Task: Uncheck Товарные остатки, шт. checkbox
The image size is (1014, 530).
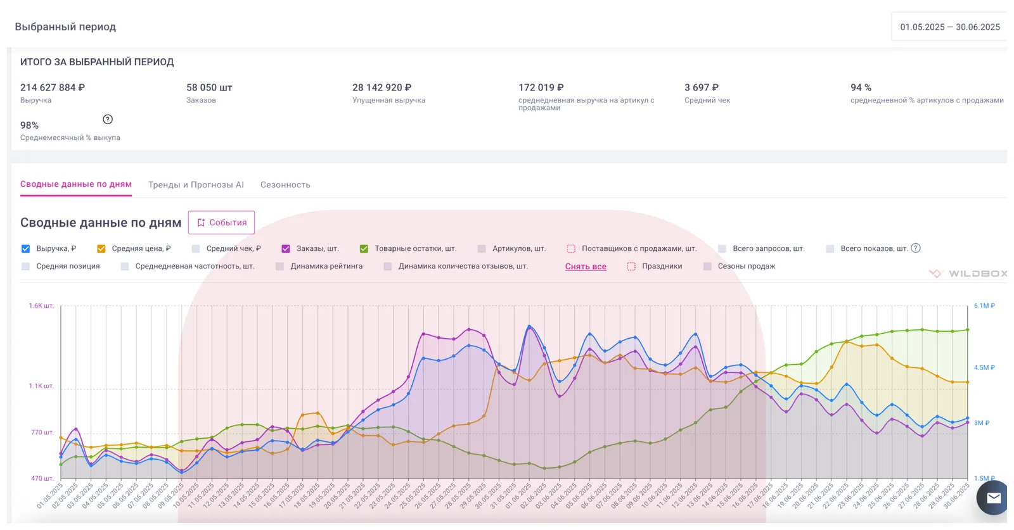Action: pos(364,249)
